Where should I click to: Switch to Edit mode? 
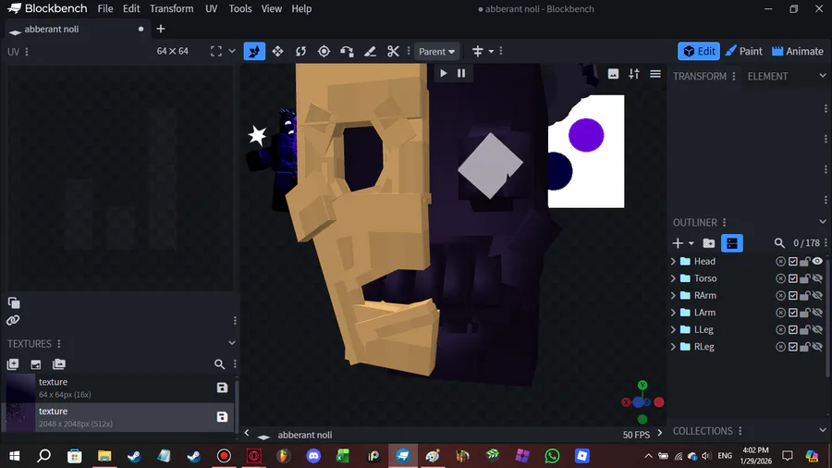pos(699,52)
